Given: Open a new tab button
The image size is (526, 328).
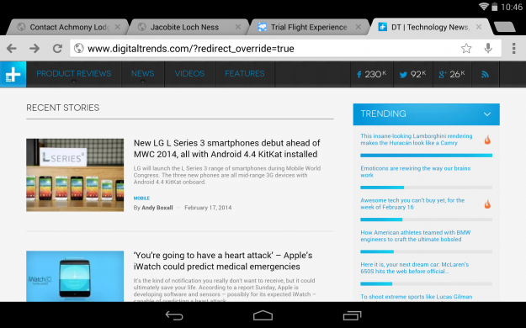Looking at the screenshot, I should coord(504,27).
